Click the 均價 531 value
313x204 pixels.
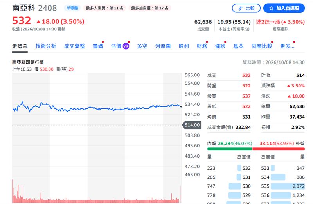pos(246,117)
